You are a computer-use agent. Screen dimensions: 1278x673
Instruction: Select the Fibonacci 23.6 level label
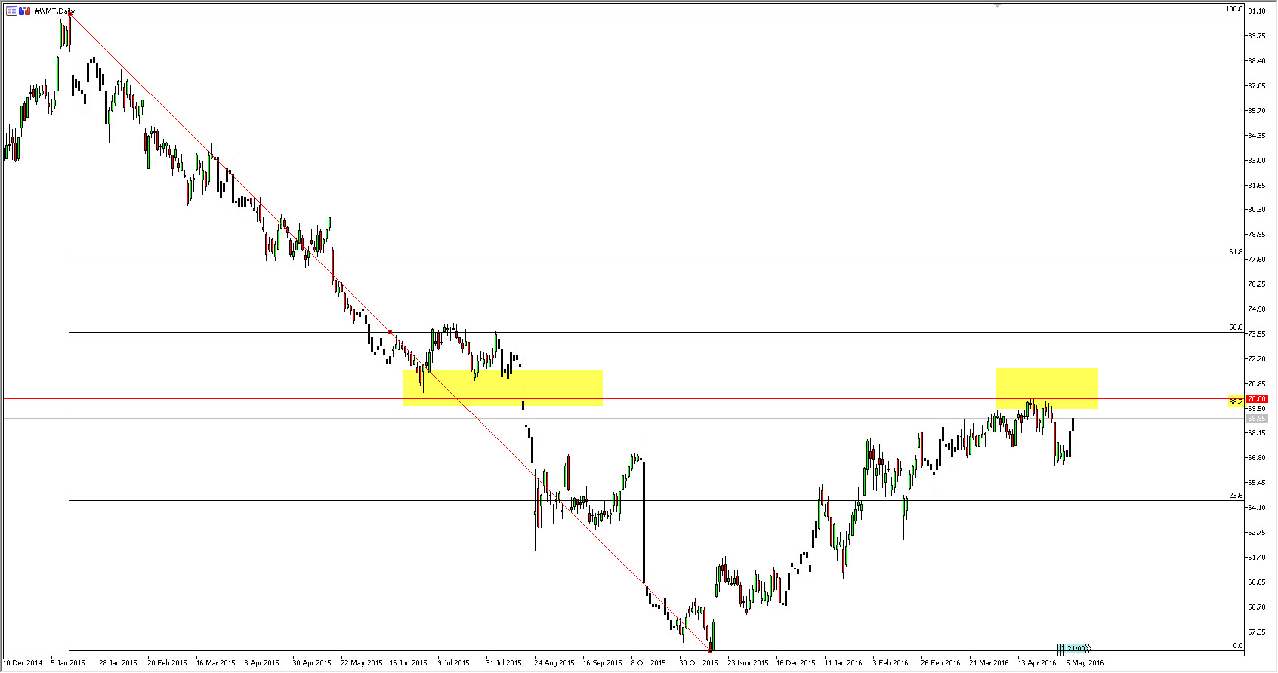coord(1236,496)
